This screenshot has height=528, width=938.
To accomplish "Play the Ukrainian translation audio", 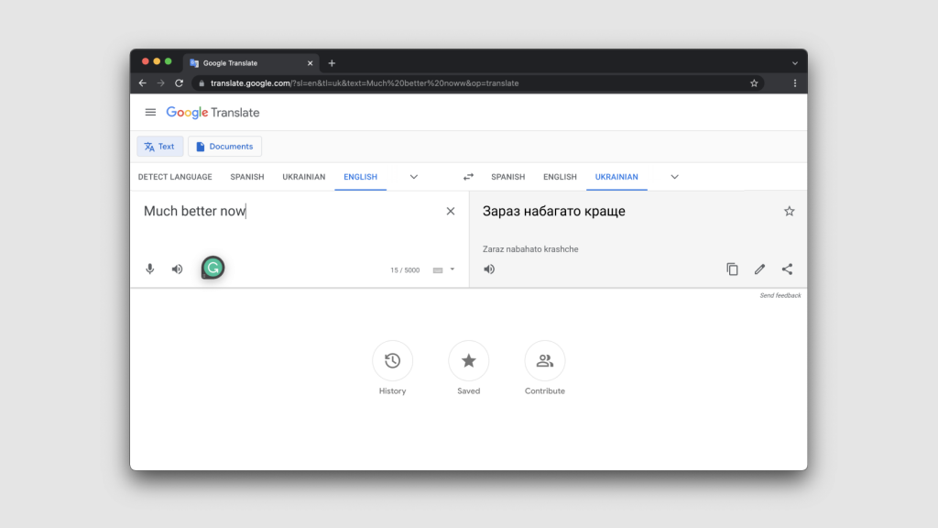I will click(489, 269).
